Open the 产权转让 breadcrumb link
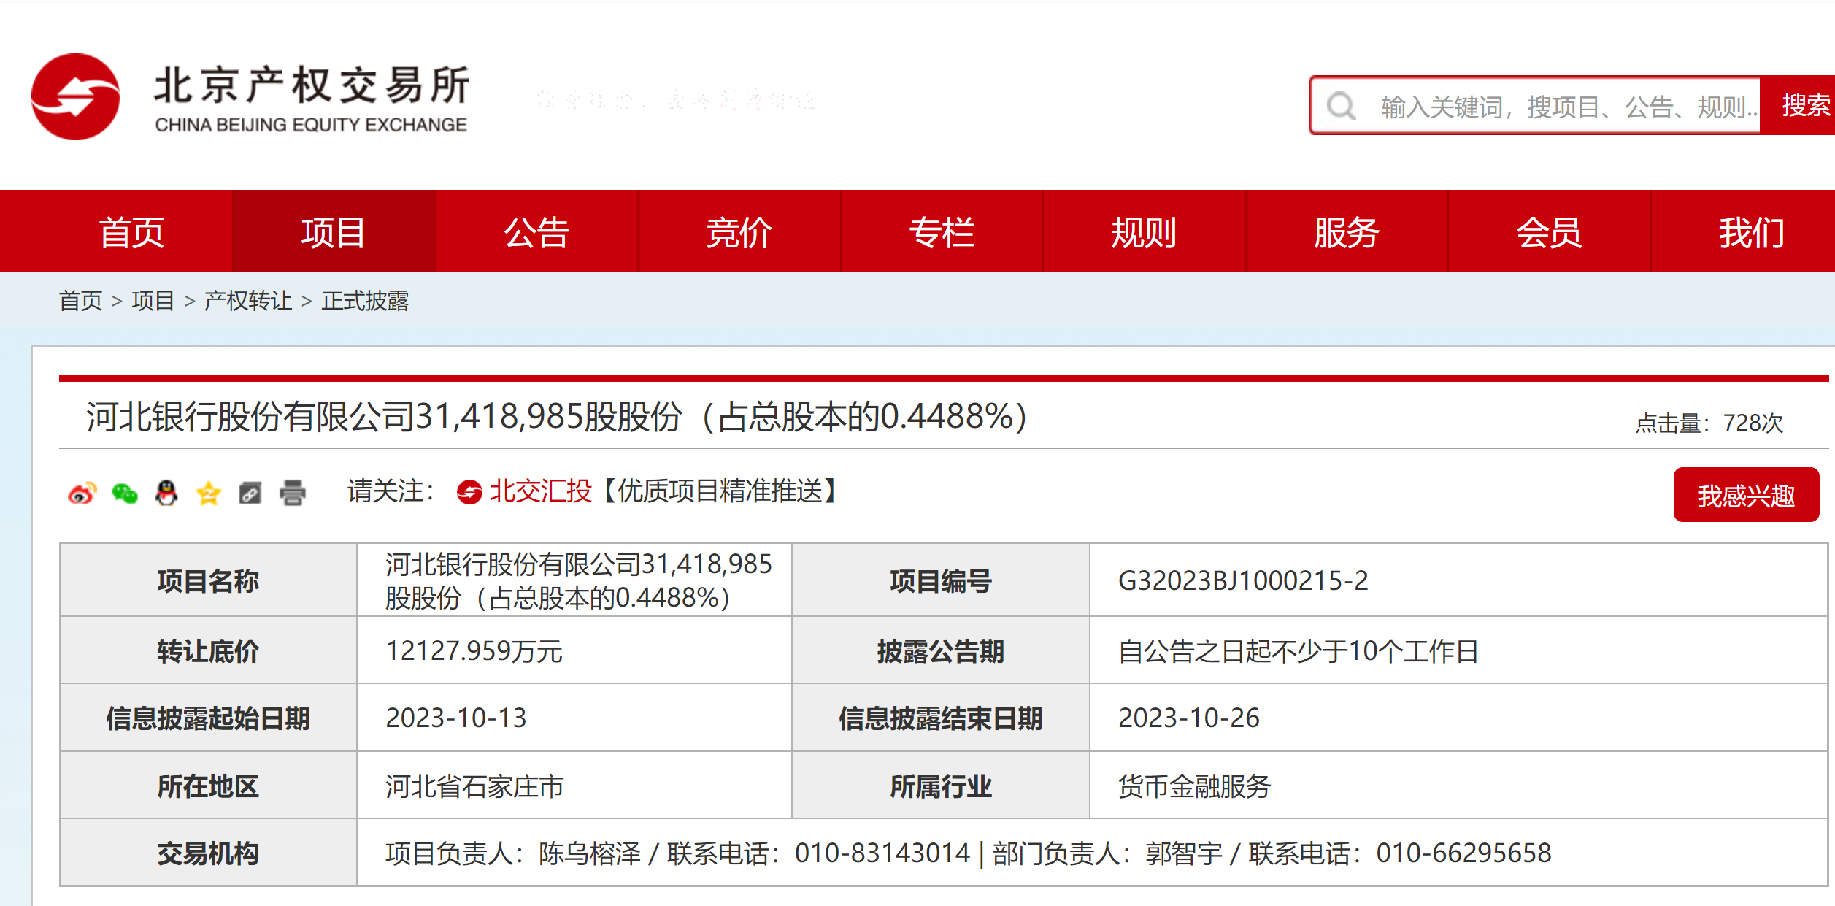This screenshot has height=906, width=1835. (245, 301)
